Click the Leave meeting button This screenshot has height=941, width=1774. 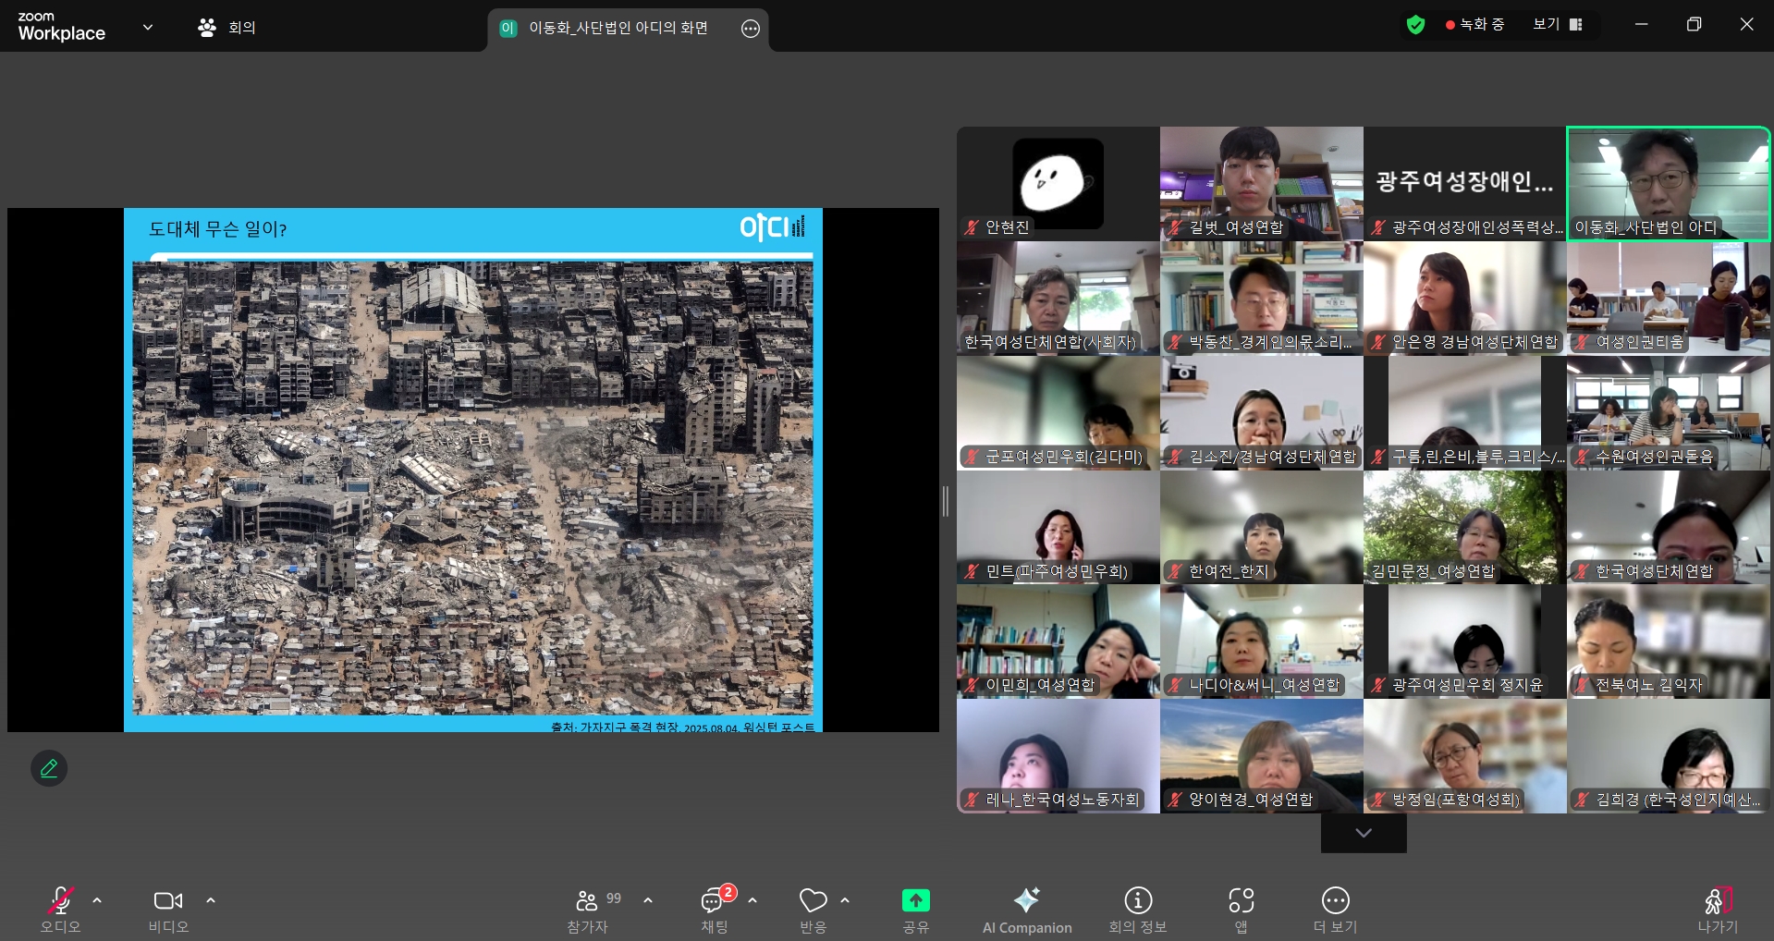point(1717,910)
